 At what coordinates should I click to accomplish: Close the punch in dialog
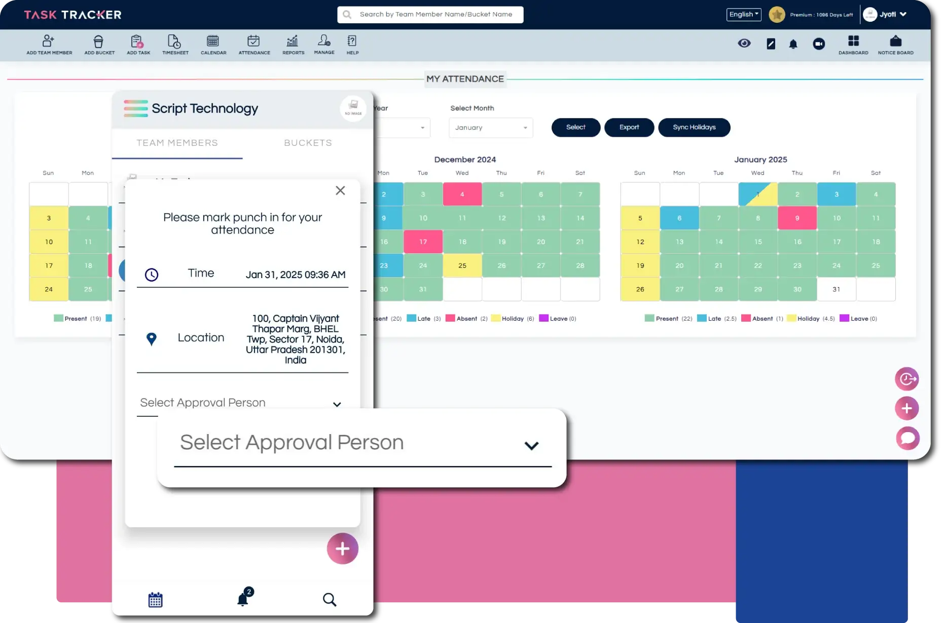pos(340,190)
